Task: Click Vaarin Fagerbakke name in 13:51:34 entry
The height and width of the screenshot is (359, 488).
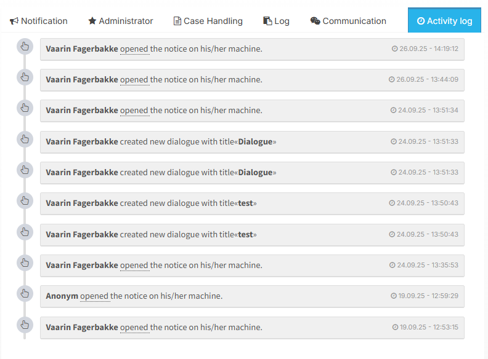Action: (82, 110)
